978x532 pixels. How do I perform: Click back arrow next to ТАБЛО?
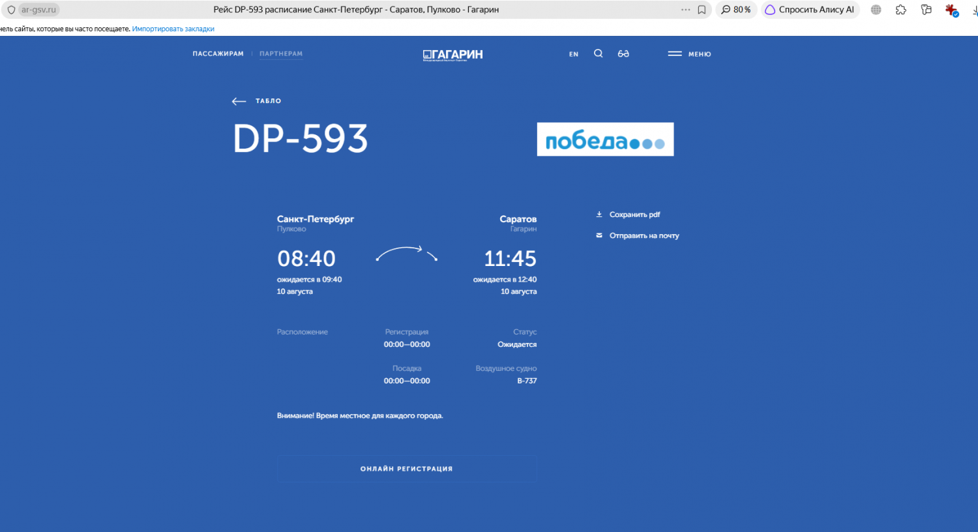coord(239,101)
